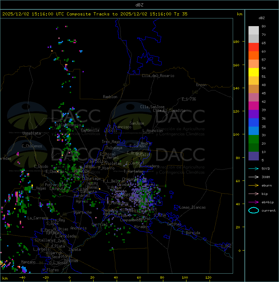Click the white 30HM arrow legend icon

254,177
